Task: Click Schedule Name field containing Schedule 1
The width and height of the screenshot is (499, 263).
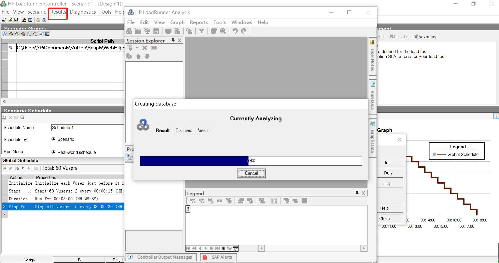Action: [88, 127]
